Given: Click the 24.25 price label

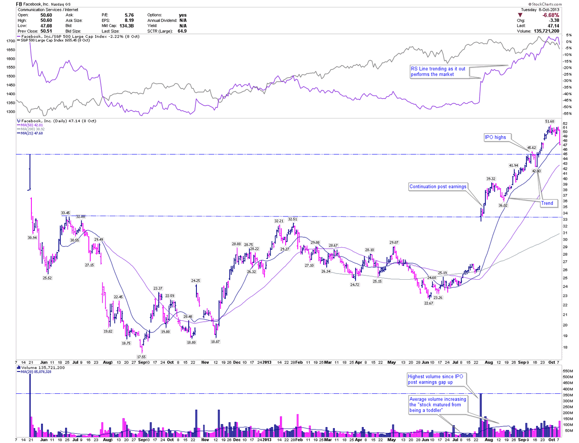Looking at the screenshot, I should [x=195, y=280].
